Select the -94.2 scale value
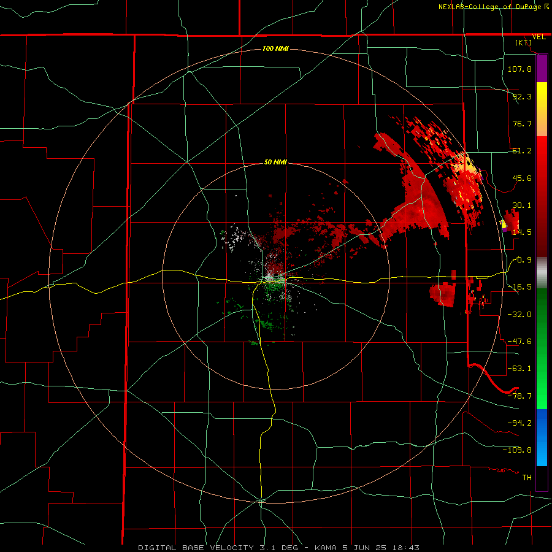The image size is (552, 552). (519, 423)
